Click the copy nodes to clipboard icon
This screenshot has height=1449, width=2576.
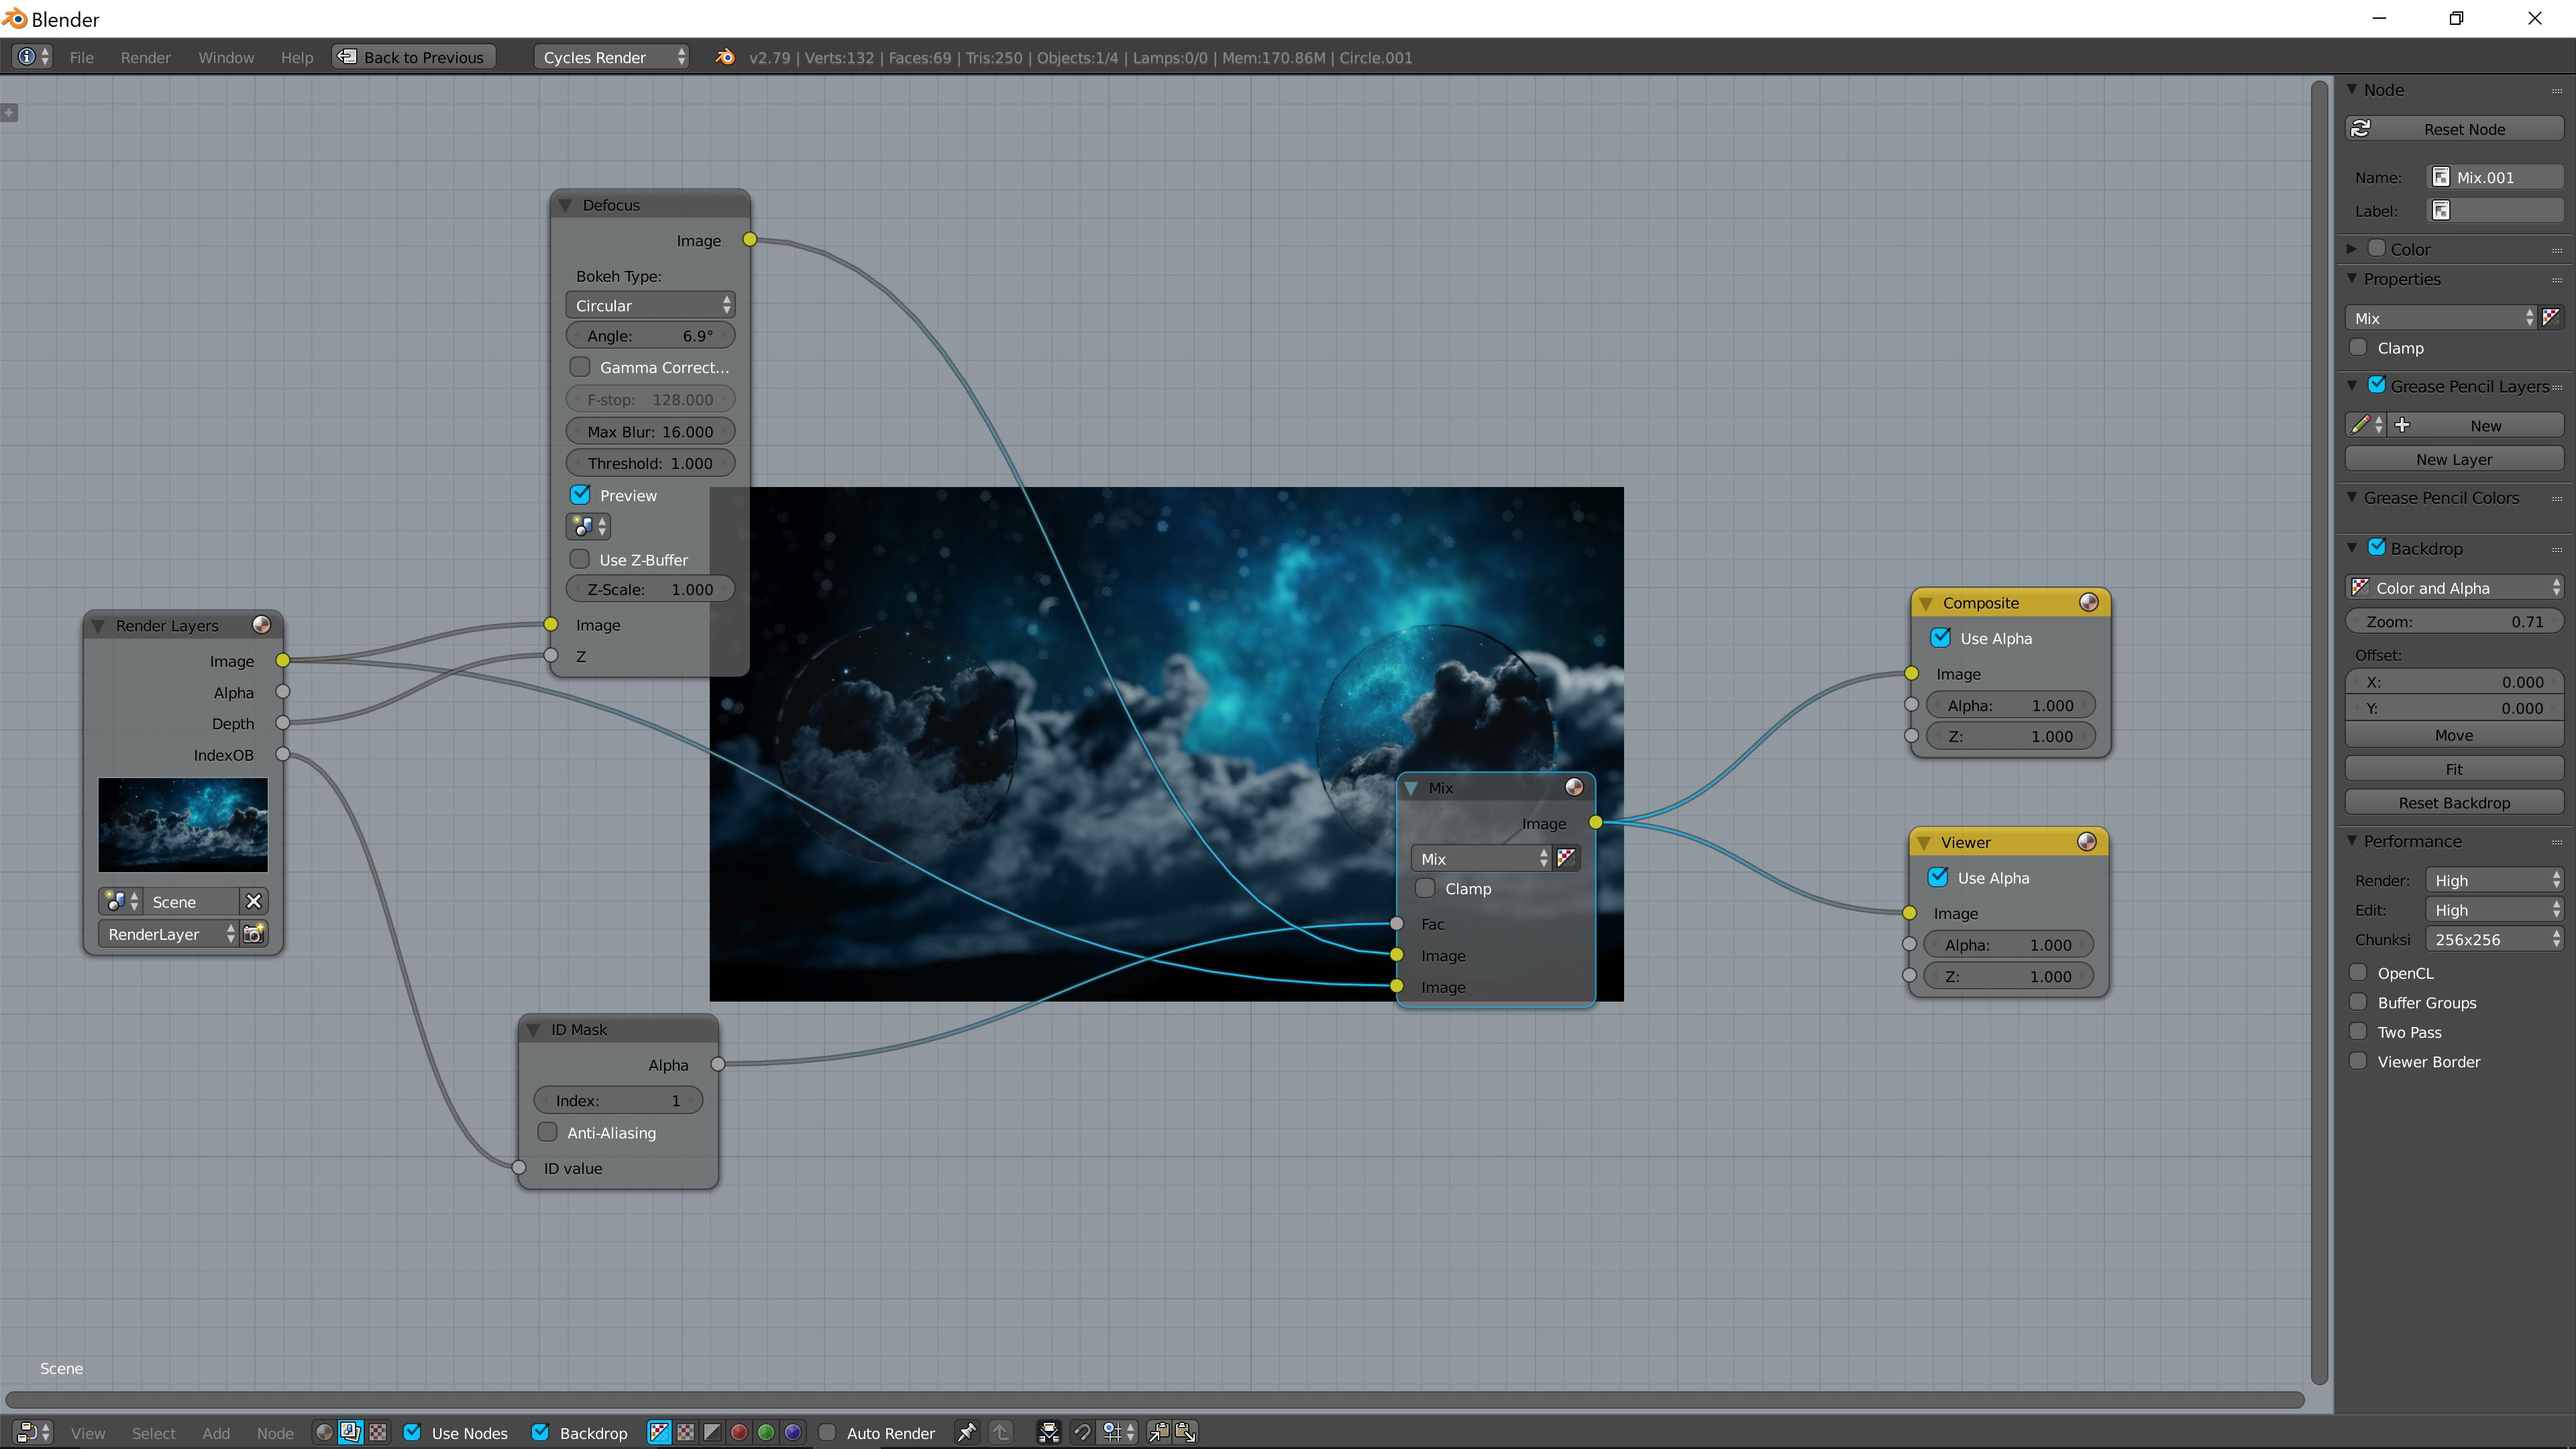click(1158, 1432)
